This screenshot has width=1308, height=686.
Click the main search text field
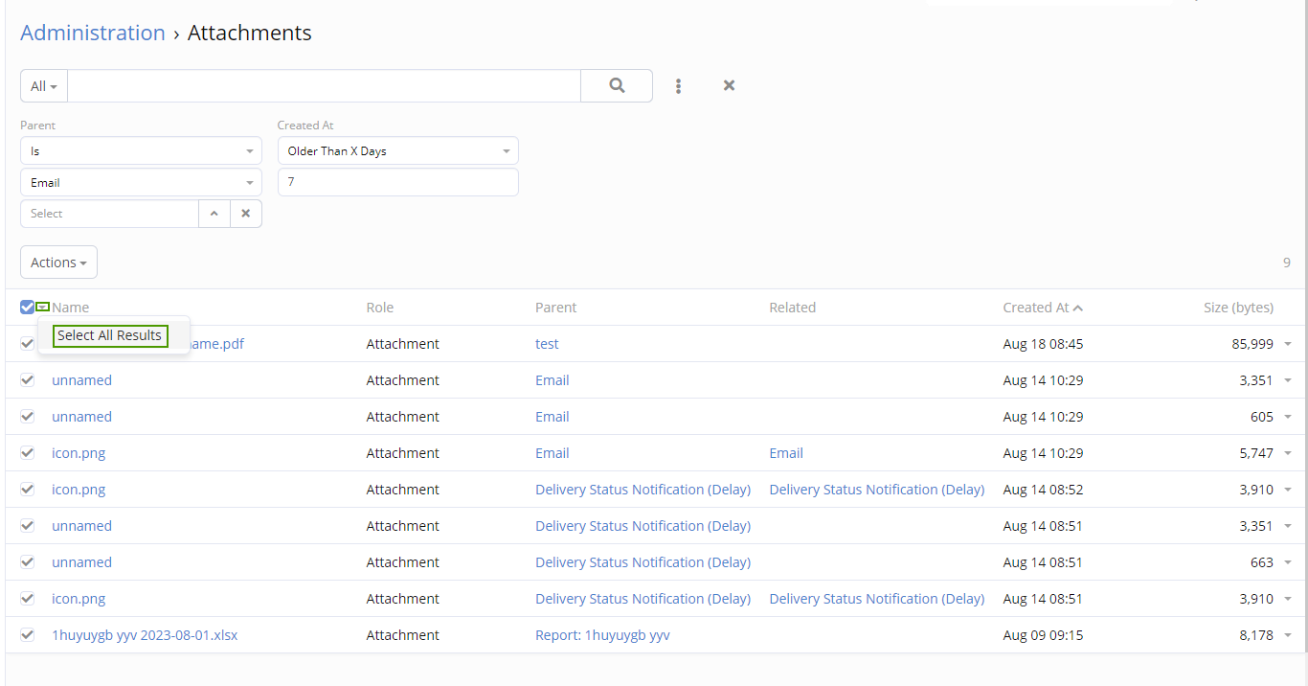pyautogui.click(x=324, y=86)
